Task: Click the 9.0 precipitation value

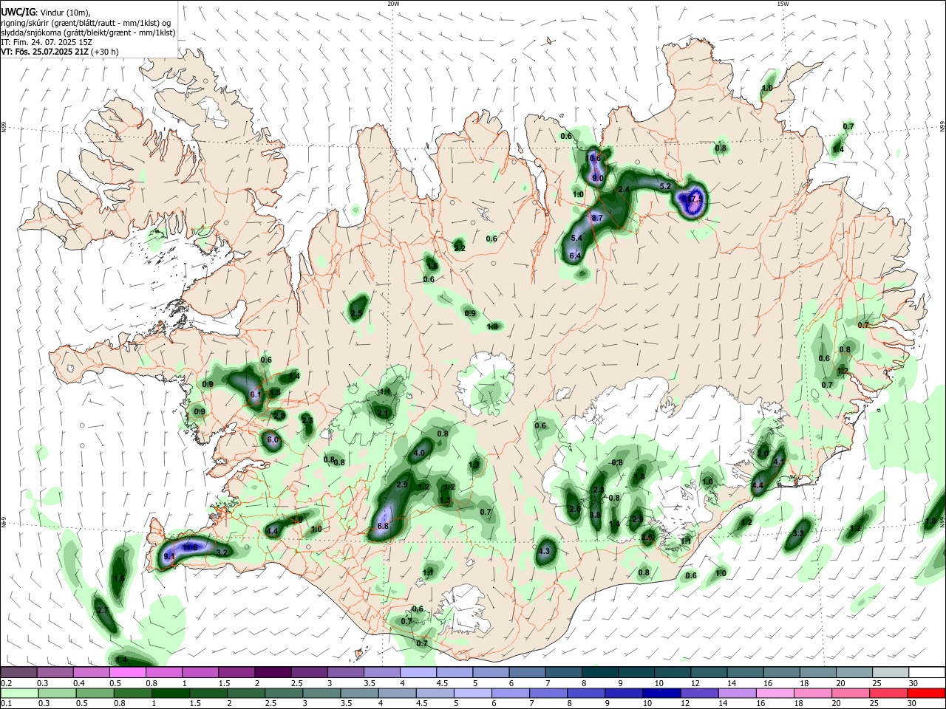Action: click(x=598, y=178)
